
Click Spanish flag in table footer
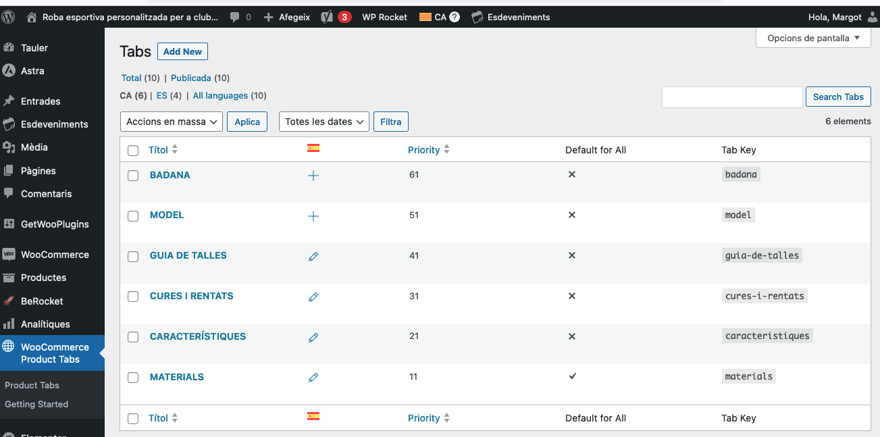click(313, 416)
